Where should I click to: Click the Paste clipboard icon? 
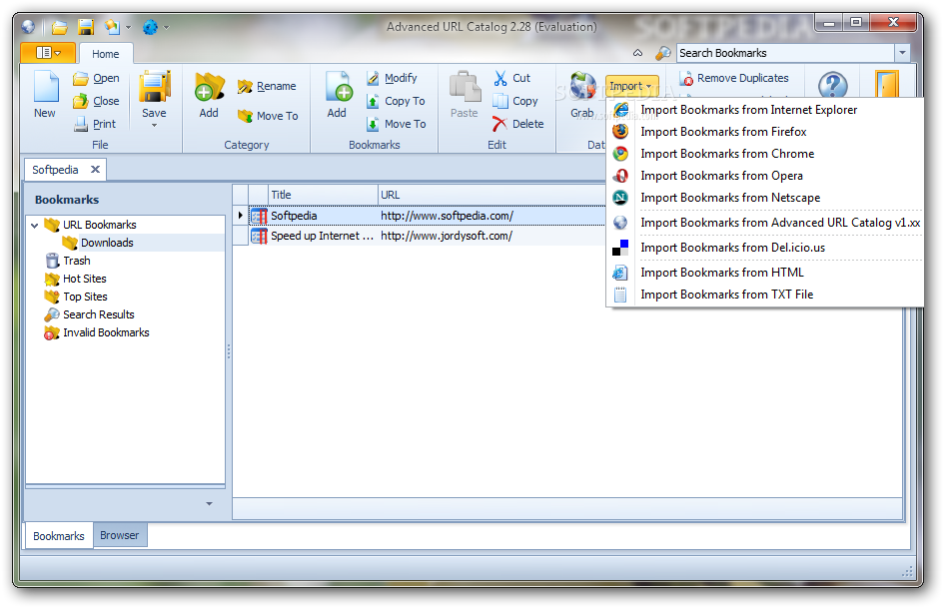(465, 87)
